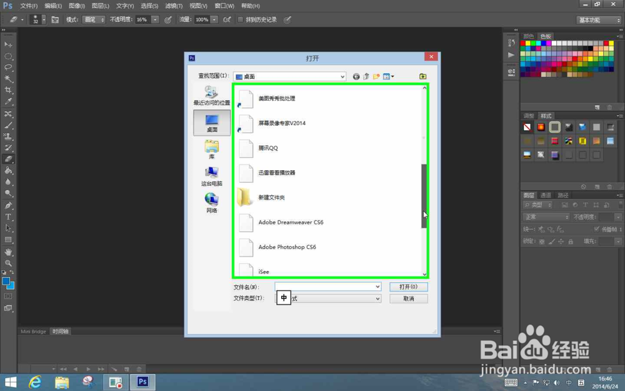Select the Lasso tool
625x391 pixels.
tap(8, 67)
